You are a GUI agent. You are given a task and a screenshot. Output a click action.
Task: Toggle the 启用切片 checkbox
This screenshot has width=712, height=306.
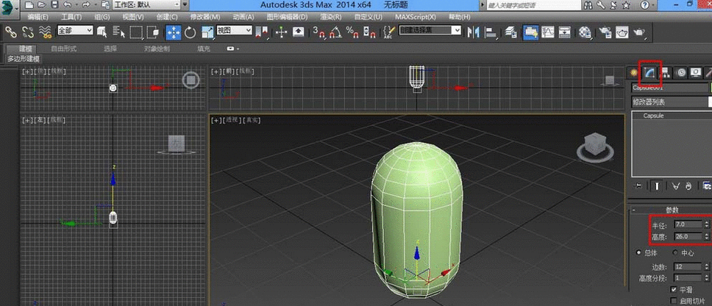(x=674, y=302)
